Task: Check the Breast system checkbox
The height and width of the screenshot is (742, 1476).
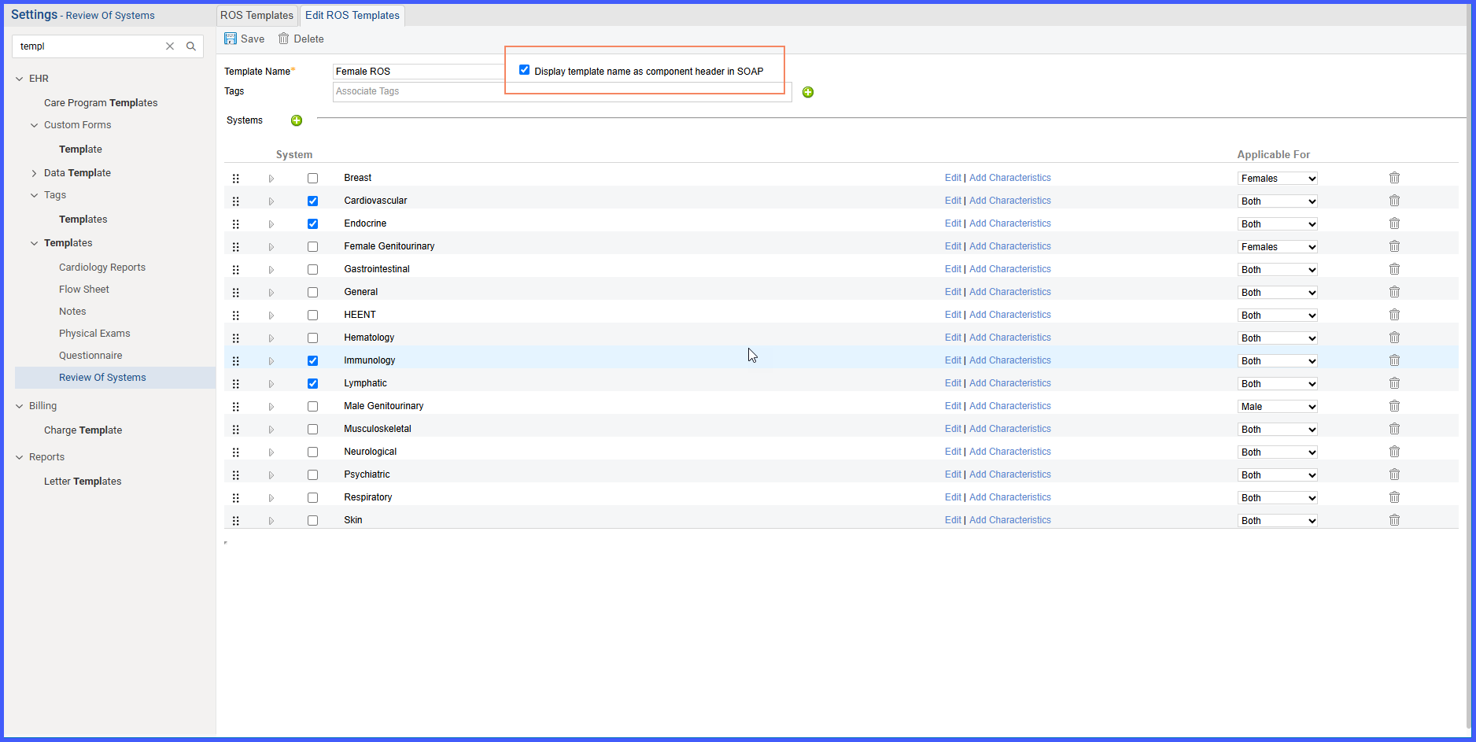Action: 312,179
